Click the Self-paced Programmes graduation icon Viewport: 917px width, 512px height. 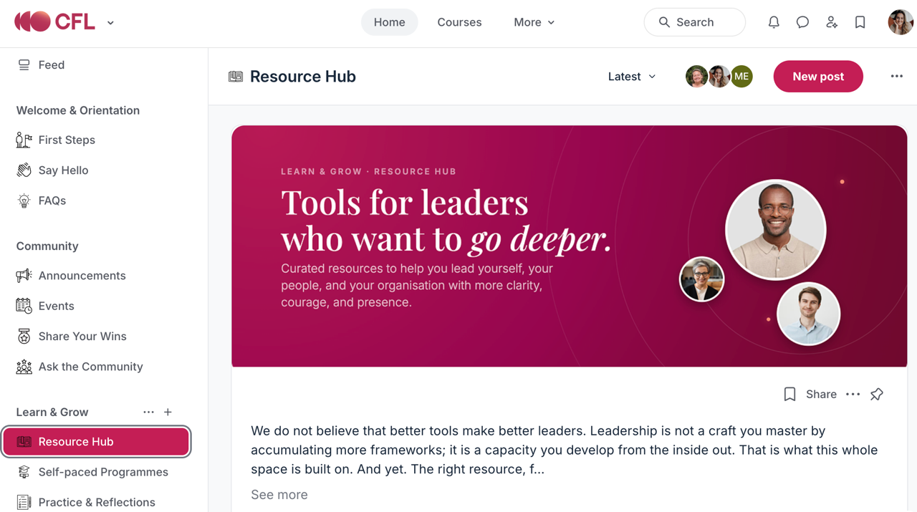(24, 472)
